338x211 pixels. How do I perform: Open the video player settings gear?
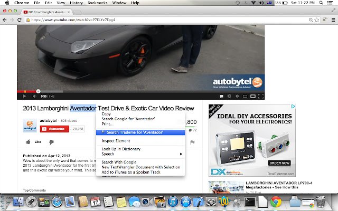click(229, 96)
